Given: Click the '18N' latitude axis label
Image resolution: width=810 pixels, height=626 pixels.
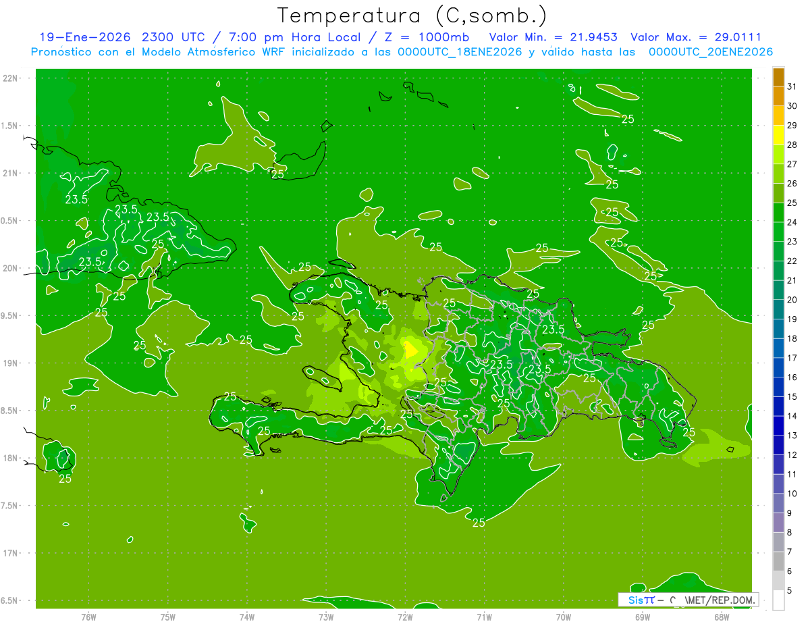Looking at the screenshot, I should click(9, 458).
